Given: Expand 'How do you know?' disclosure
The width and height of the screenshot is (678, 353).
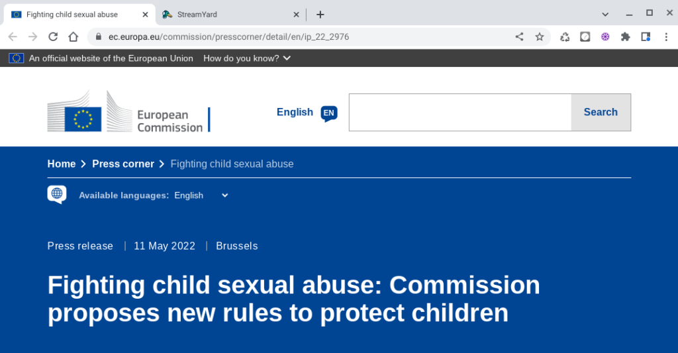Looking at the screenshot, I should coord(247,58).
